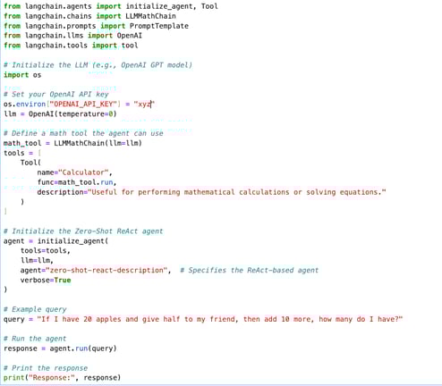442x386 pixels.
Task: Click 'langchain.tools' in the fifth import line
Action: (56, 46)
